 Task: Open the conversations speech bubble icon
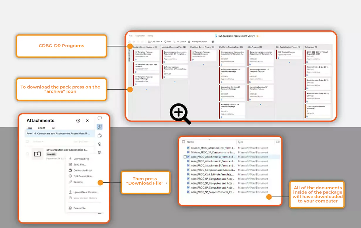coord(99,118)
